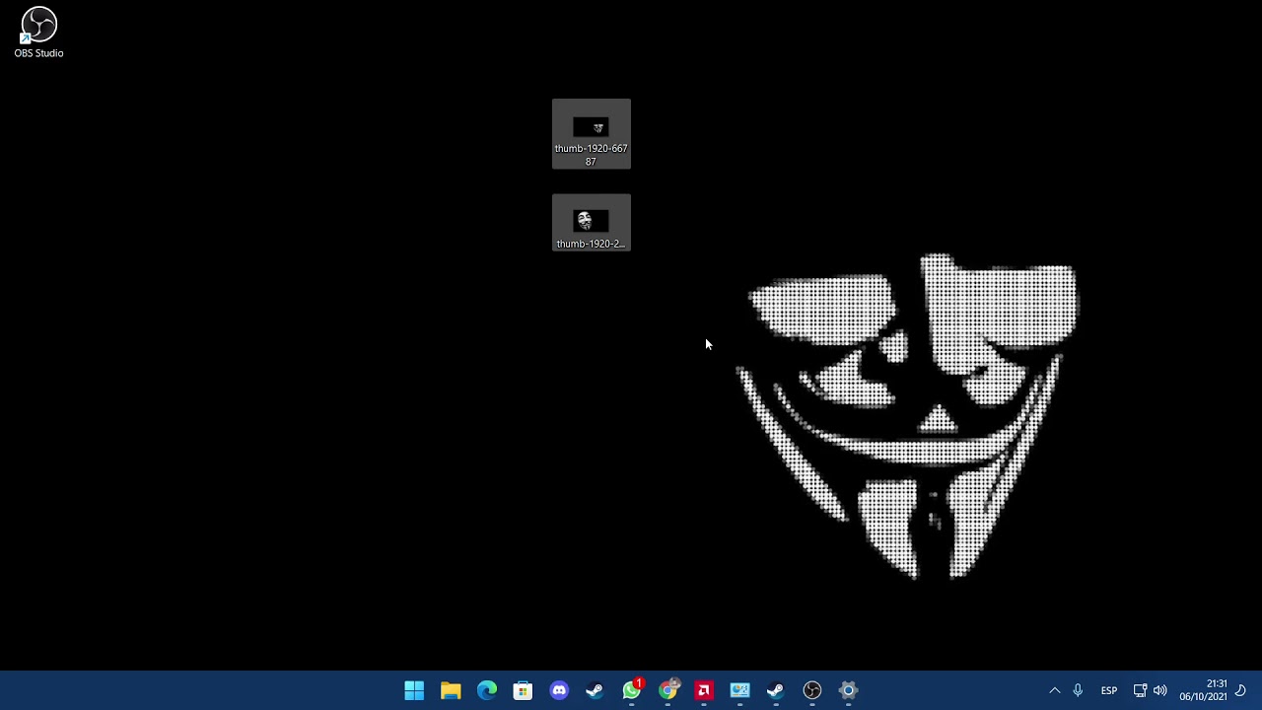Open the volume control in the tray
Screen dimensions: 1262x710
click(x=1160, y=690)
